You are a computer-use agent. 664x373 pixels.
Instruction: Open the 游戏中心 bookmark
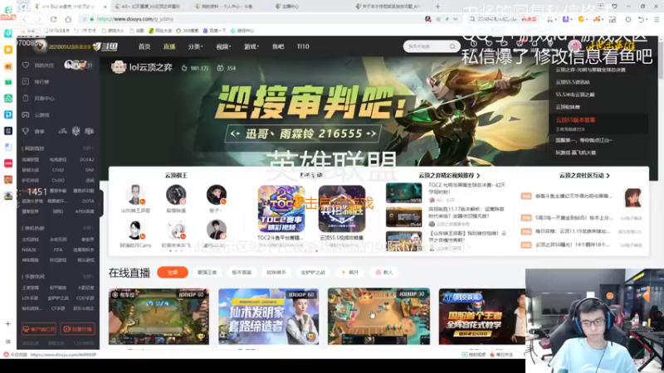tap(242, 31)
